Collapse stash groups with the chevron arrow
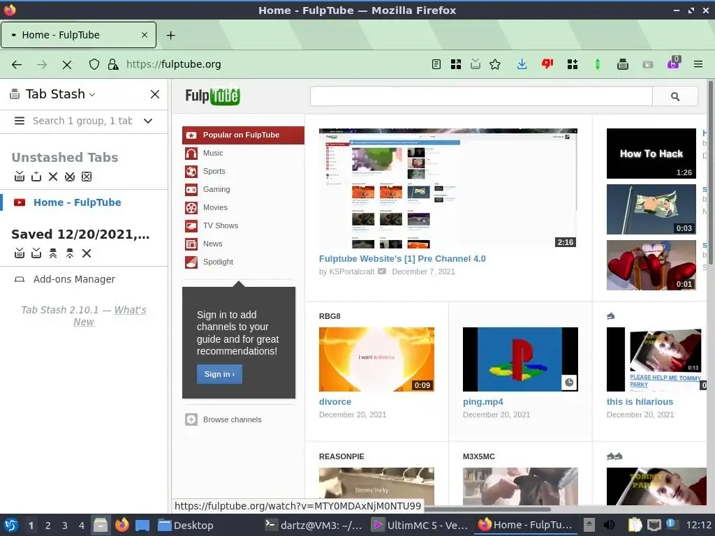 (148, 121)
